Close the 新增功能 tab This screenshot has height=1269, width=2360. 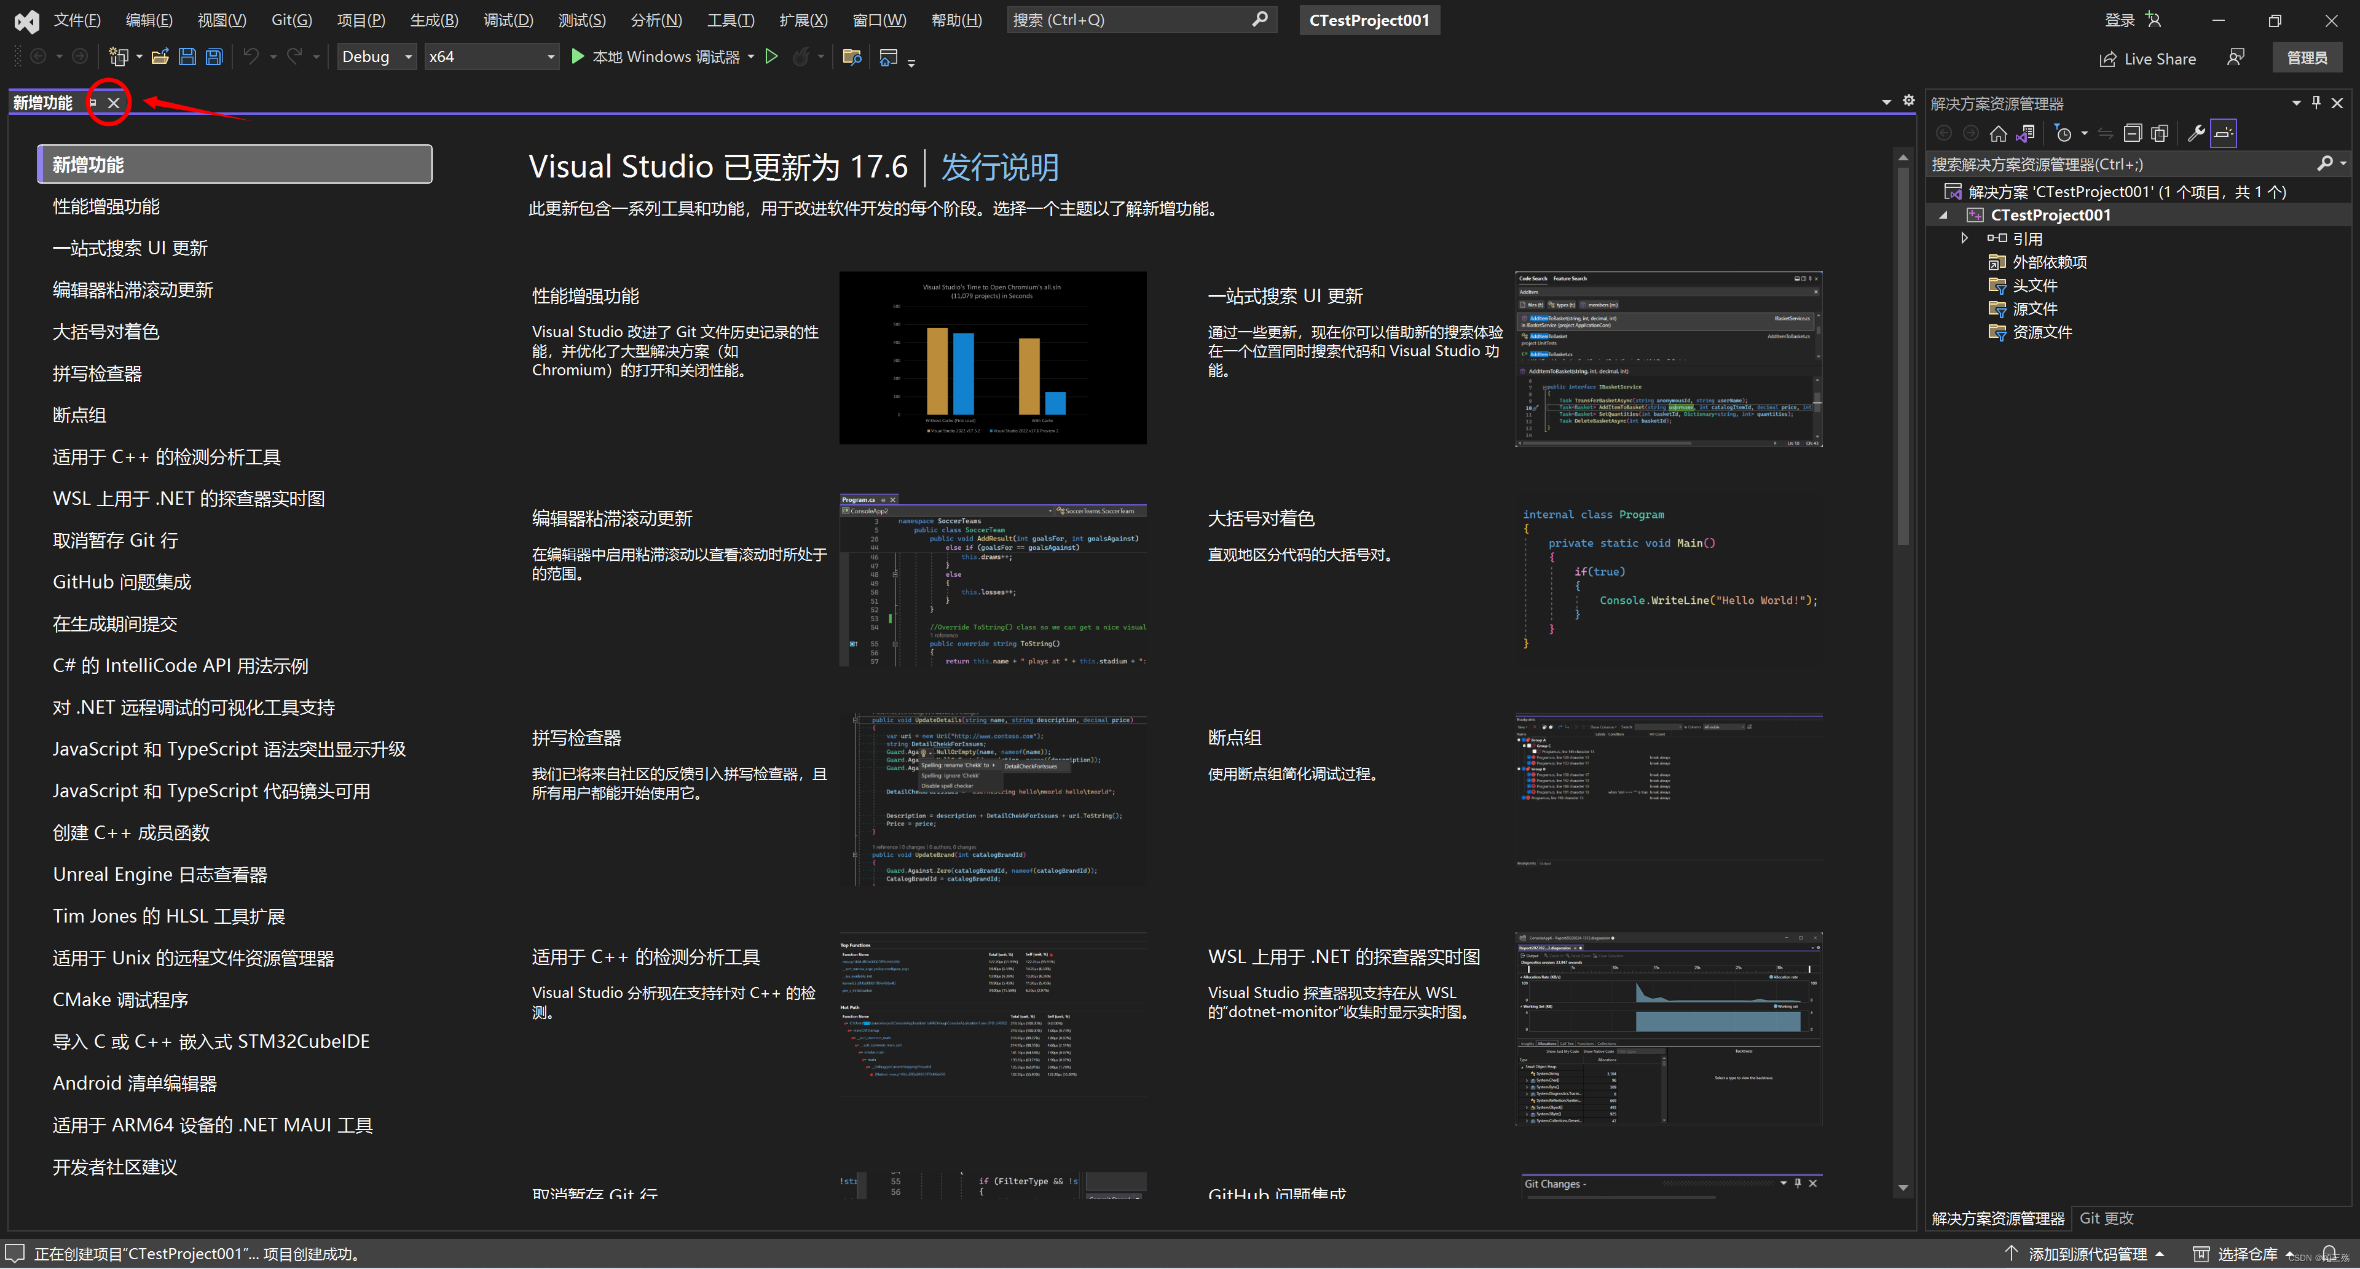click(x=114, y=103)
